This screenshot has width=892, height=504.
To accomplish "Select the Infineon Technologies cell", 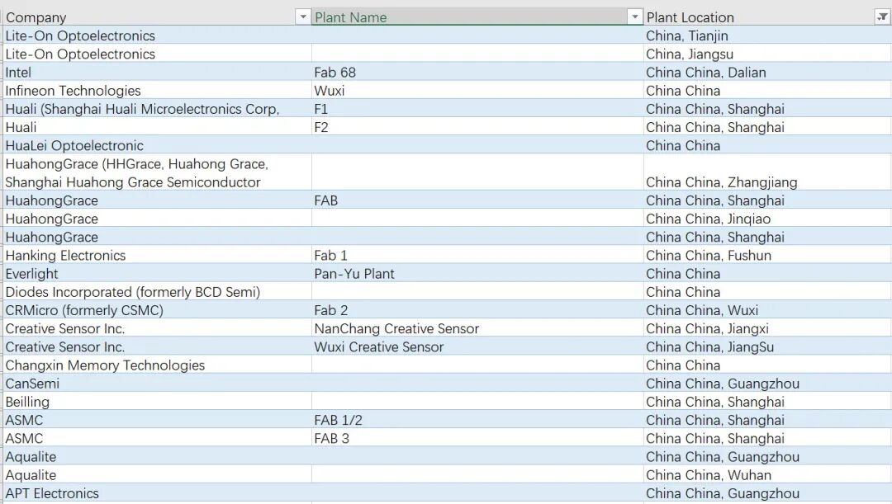I will pyautogui.click(x=157, y=91).
